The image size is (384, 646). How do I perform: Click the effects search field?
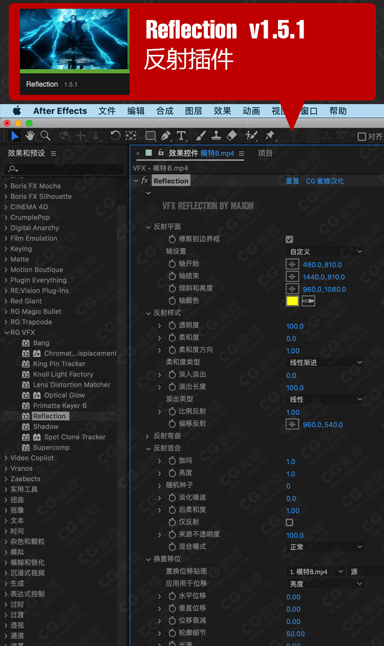64,169
